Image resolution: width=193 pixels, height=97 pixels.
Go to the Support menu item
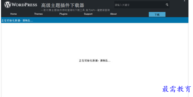click(x=88, y=14)
